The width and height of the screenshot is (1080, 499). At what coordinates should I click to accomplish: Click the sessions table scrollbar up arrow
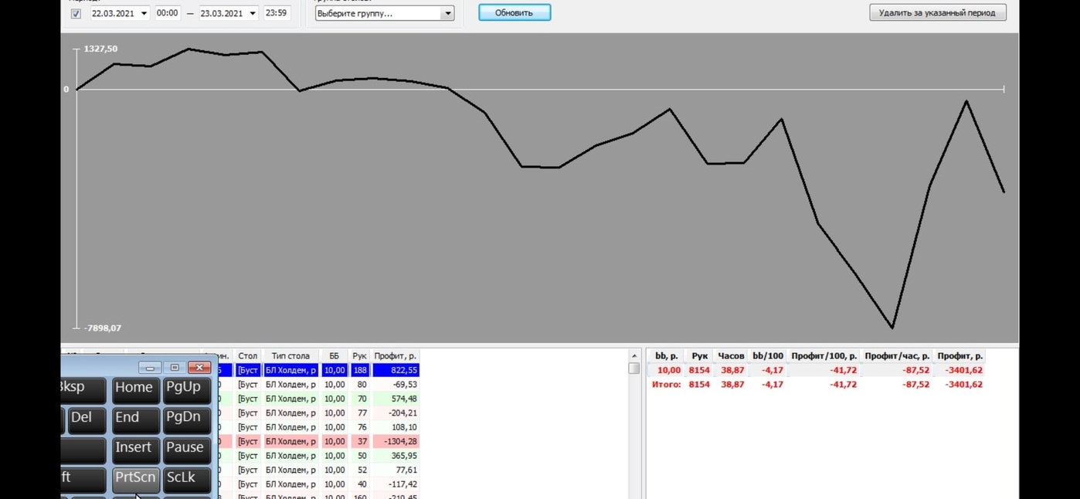[x=634, y=356]
